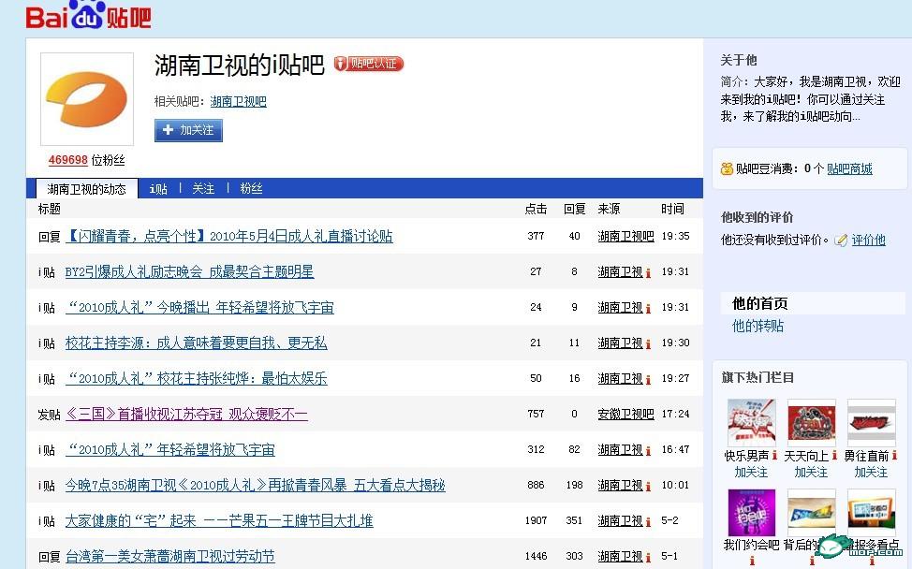Click the blue 加关注 follow button

[187, 130]
